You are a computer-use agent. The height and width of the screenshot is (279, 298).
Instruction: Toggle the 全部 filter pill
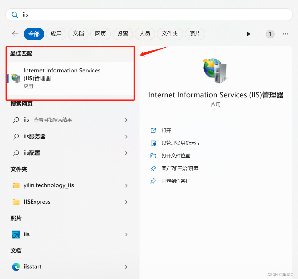34,34
